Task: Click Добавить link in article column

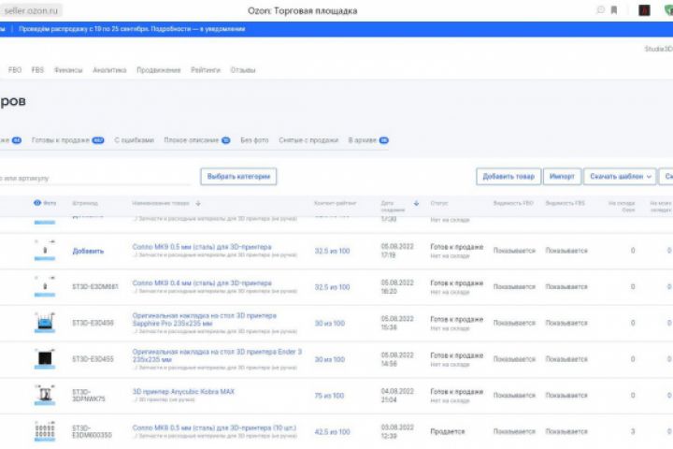Action: pos(88,251)
